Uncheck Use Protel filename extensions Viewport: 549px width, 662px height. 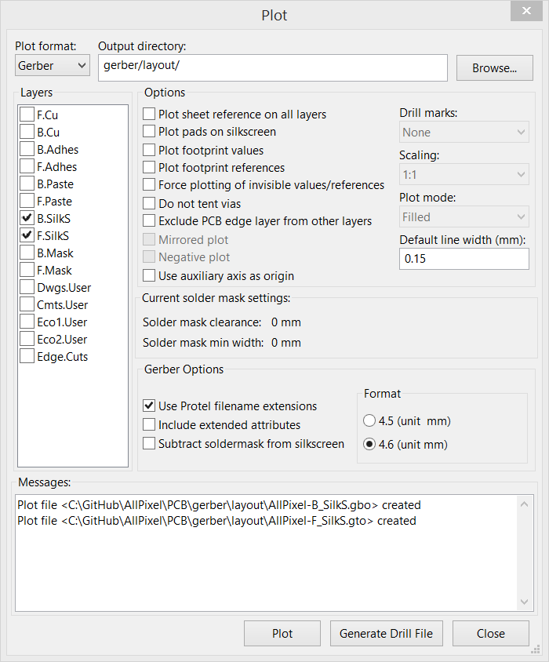point(149,406)
